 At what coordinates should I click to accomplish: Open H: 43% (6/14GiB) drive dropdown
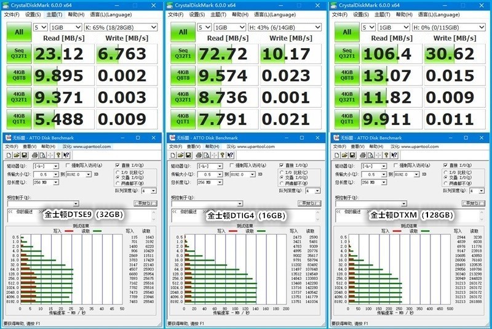pyautogui.click(x=285, y=27)
